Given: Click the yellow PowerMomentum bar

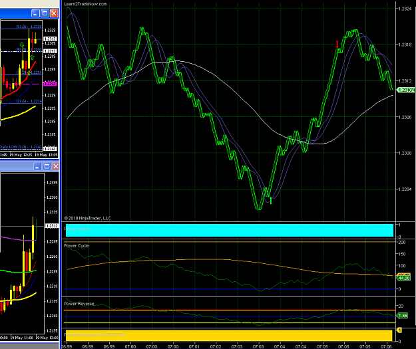Looking at the screenshot, I should tap(229, 336).
